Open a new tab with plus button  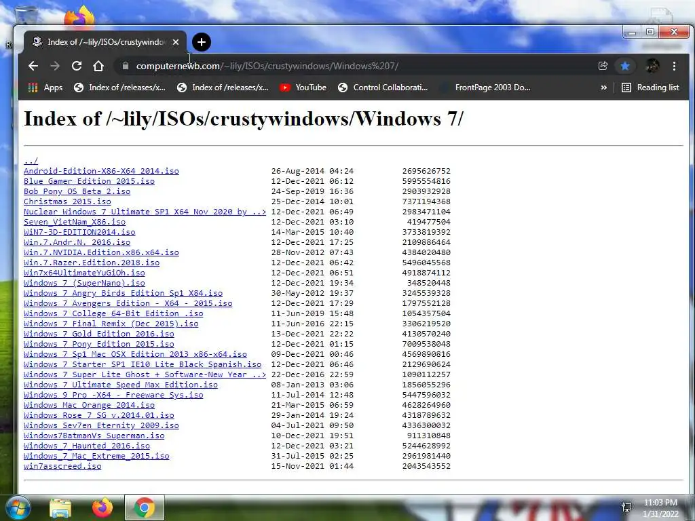[202, 42]
